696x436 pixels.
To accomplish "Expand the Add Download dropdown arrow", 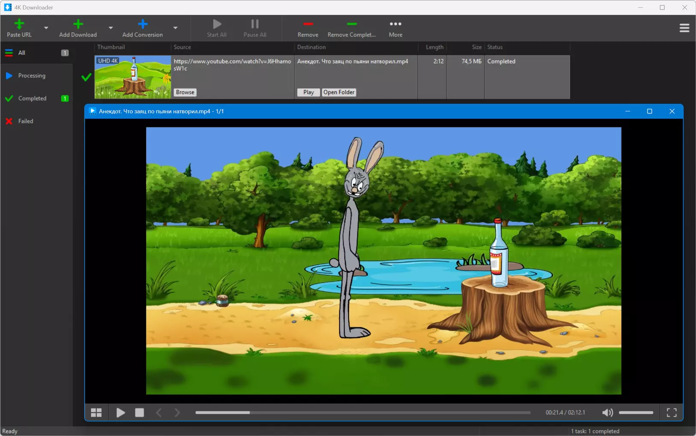I will (111, 28).
